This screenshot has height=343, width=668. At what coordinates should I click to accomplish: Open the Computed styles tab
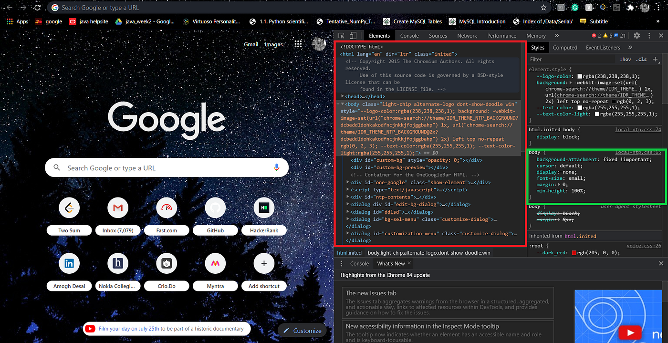coord(565,48)
